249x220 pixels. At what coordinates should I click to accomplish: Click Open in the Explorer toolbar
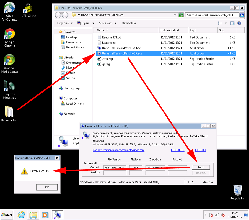pos(83,23)
